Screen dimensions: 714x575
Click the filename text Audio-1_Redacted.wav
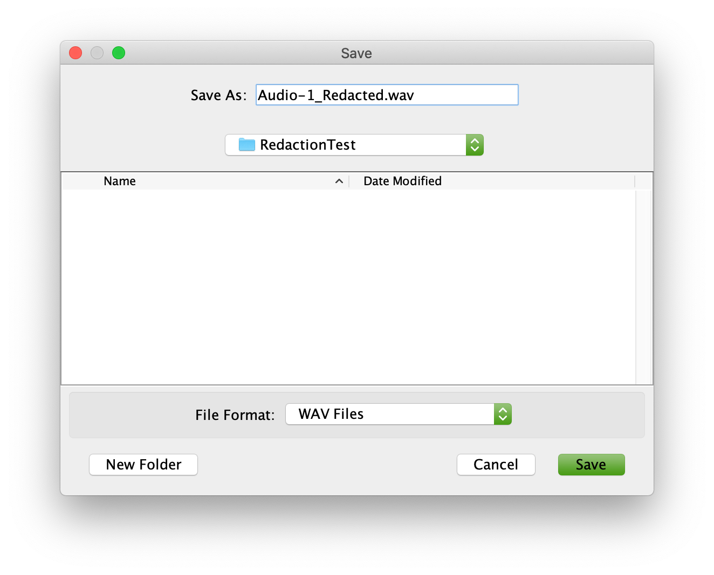335,95
